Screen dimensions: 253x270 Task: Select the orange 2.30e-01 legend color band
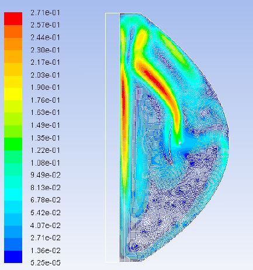tap(13, 44)
